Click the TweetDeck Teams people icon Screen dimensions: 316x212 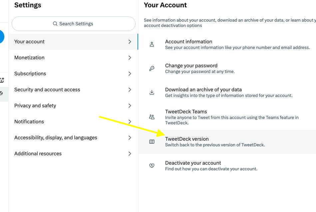tap(152, 117)
